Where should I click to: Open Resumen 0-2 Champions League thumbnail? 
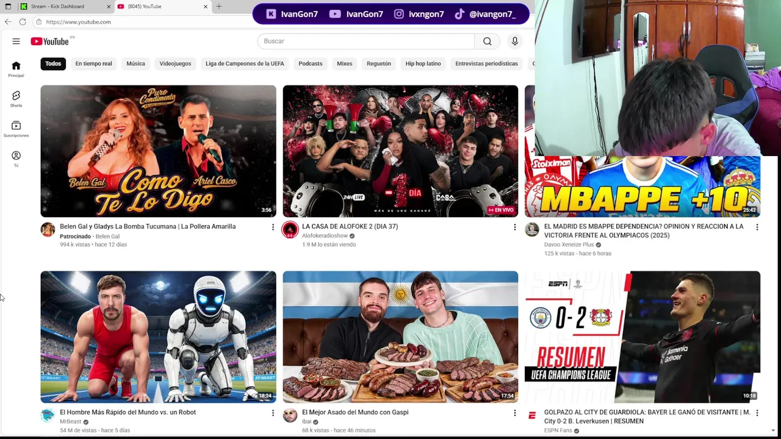(x=642, y=337)
